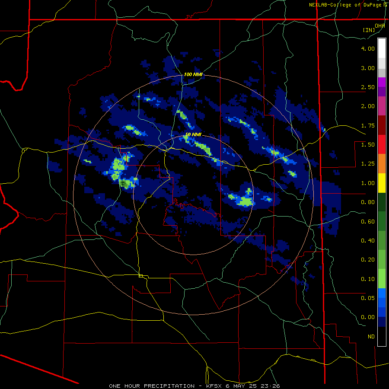Click the '1.75' legend value

click(x=368, y=125)
